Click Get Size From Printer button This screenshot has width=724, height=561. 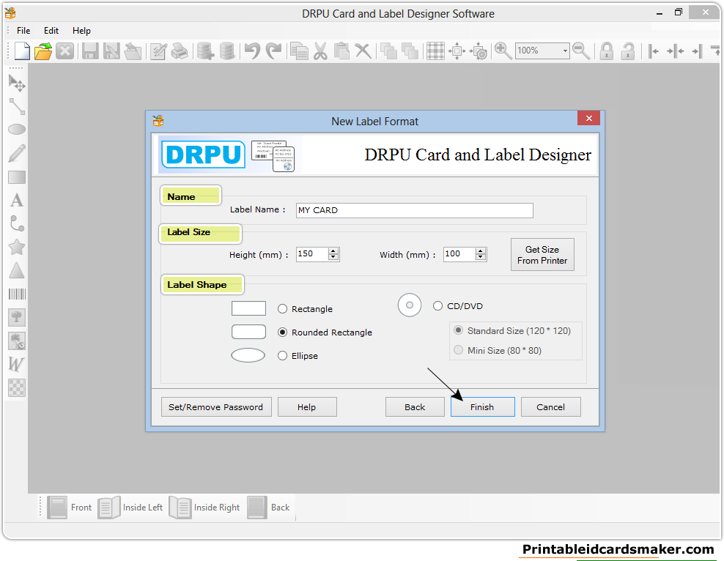(x=542, y=255)
